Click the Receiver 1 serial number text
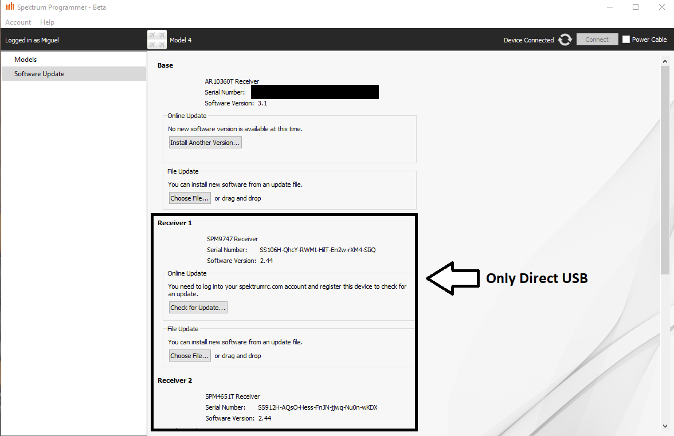Image resolution: width=674 pixels, height=436 pixels. (317, 250)
